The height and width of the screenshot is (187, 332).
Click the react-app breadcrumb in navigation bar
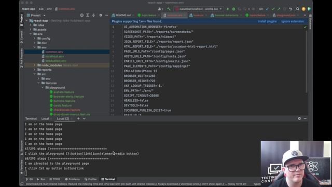29,9
